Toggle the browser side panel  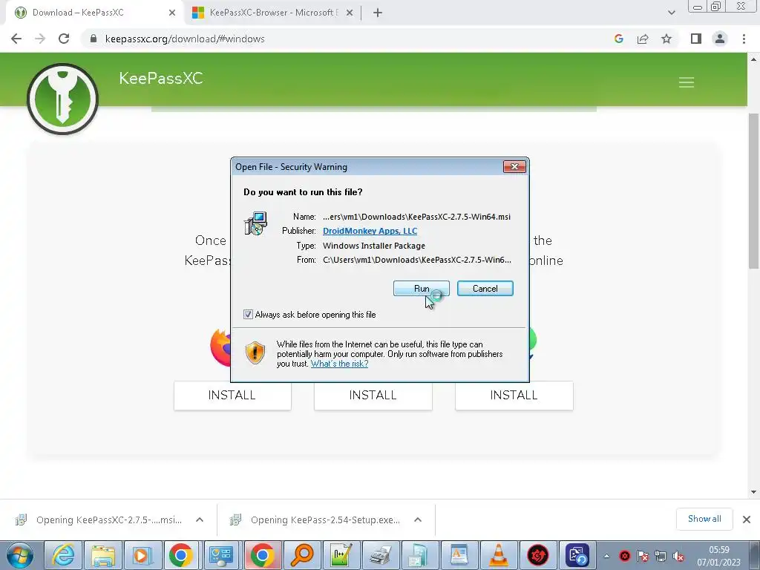point(696,39)
